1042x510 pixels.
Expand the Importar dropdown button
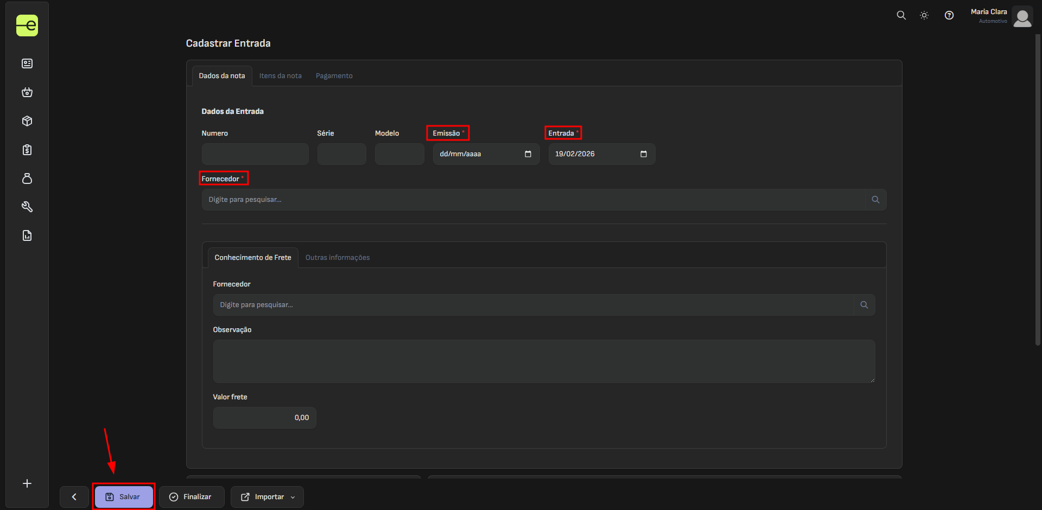click(267, 497)
